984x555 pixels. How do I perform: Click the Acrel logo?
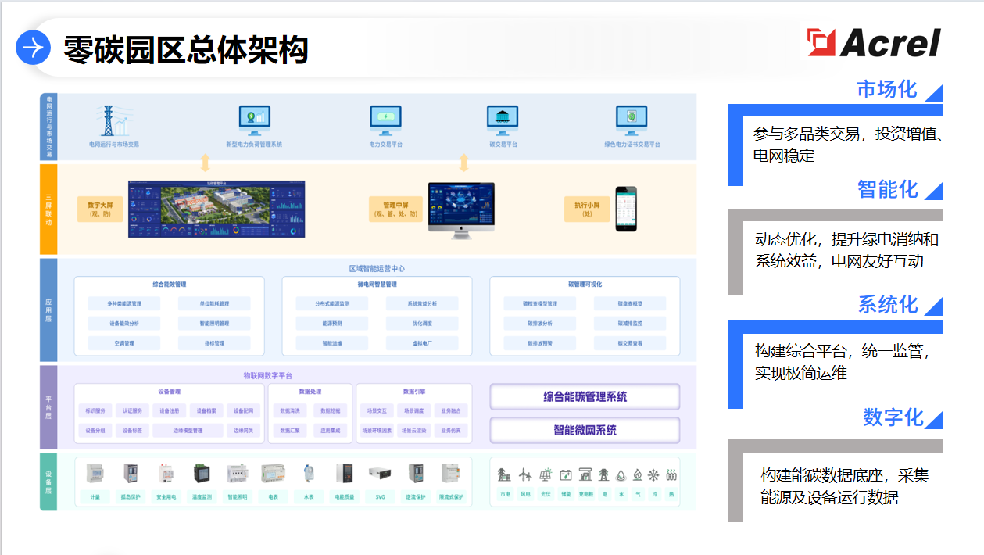pos(874,43)
